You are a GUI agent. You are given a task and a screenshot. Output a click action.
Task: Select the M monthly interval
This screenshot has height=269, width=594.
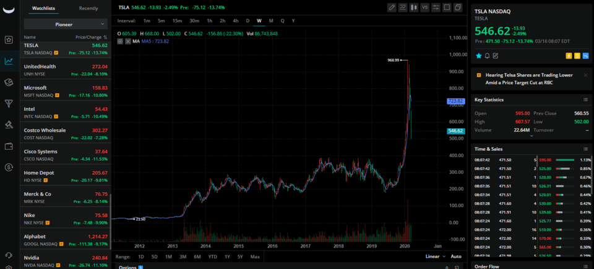click(x=271, y=20)
